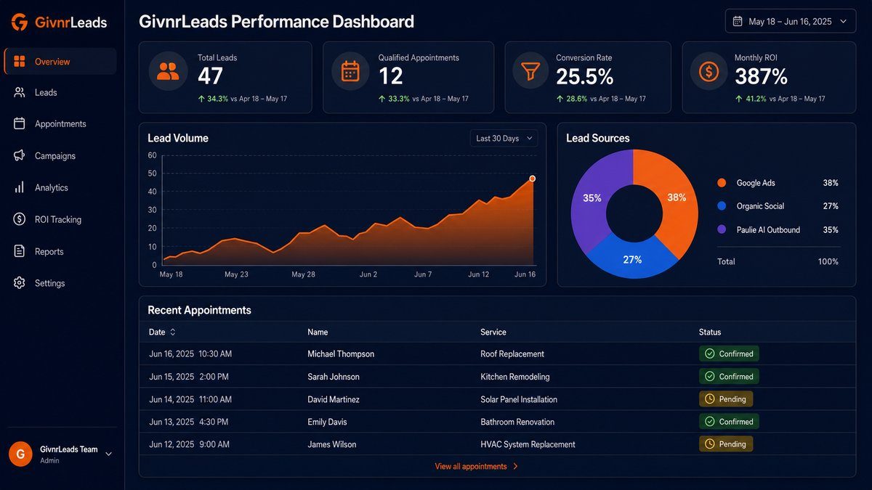This screenshot has width=872, height=490.
Task: Click the blue 27% donut segment
Action: click(x=632, y=259)
